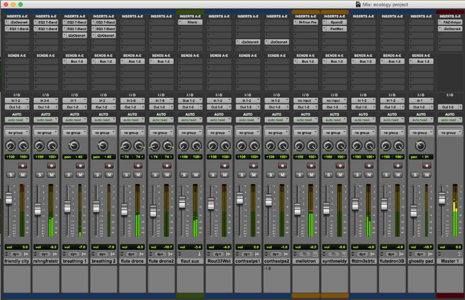Click the I/O header on the mellotron strip
Image resolution: width=465 pixels, height=300 pixels.
coord(305,95)
